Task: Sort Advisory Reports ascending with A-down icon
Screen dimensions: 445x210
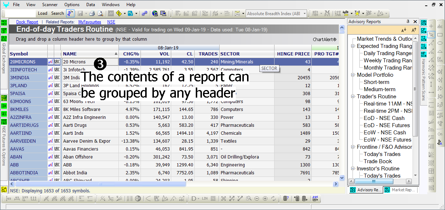Action: pyautogui.click(x=404, y=30)
